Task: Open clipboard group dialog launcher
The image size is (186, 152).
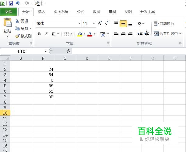Action: tap(31, 43)
